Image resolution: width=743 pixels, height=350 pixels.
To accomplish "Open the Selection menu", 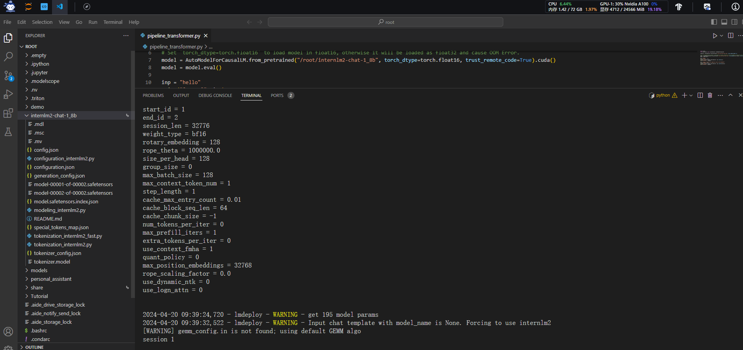I will (42, 22).
